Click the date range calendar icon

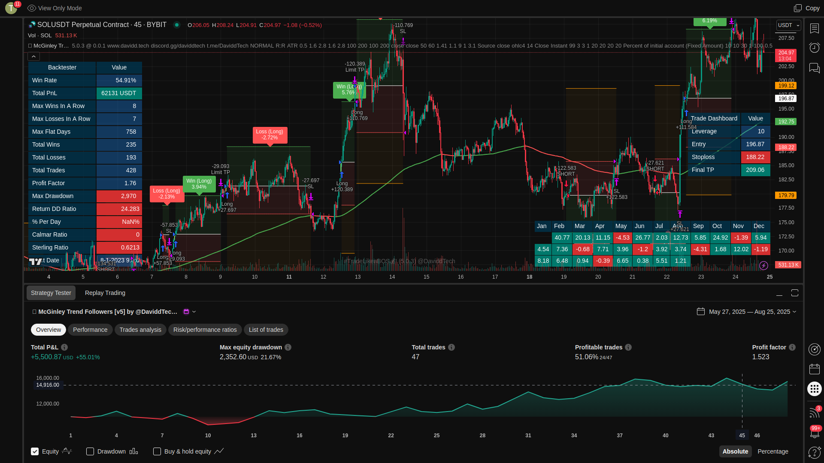click(701, 312)
